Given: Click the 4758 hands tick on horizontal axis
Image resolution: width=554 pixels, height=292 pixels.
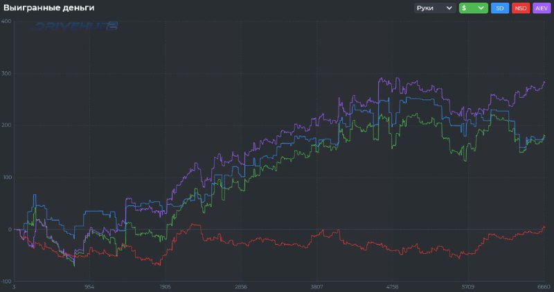Looking at the screenshot, I should pyautogui.click(x=392, y=286).
